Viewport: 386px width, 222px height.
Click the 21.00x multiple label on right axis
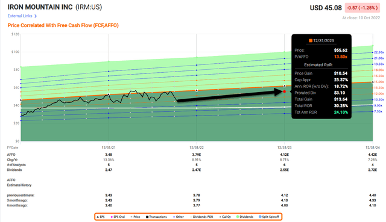pos(379,58)
